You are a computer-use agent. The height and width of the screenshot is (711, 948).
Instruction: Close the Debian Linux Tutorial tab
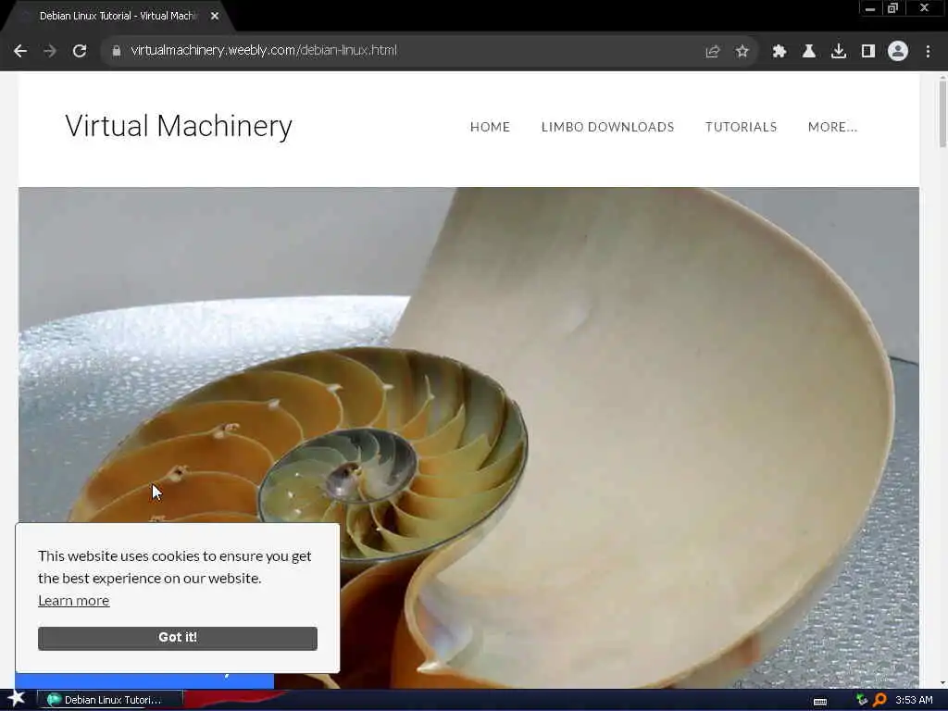[x=215, y=17]
